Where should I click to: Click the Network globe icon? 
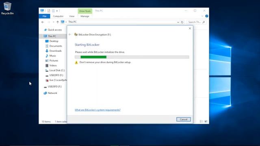(x=45, y=93)
